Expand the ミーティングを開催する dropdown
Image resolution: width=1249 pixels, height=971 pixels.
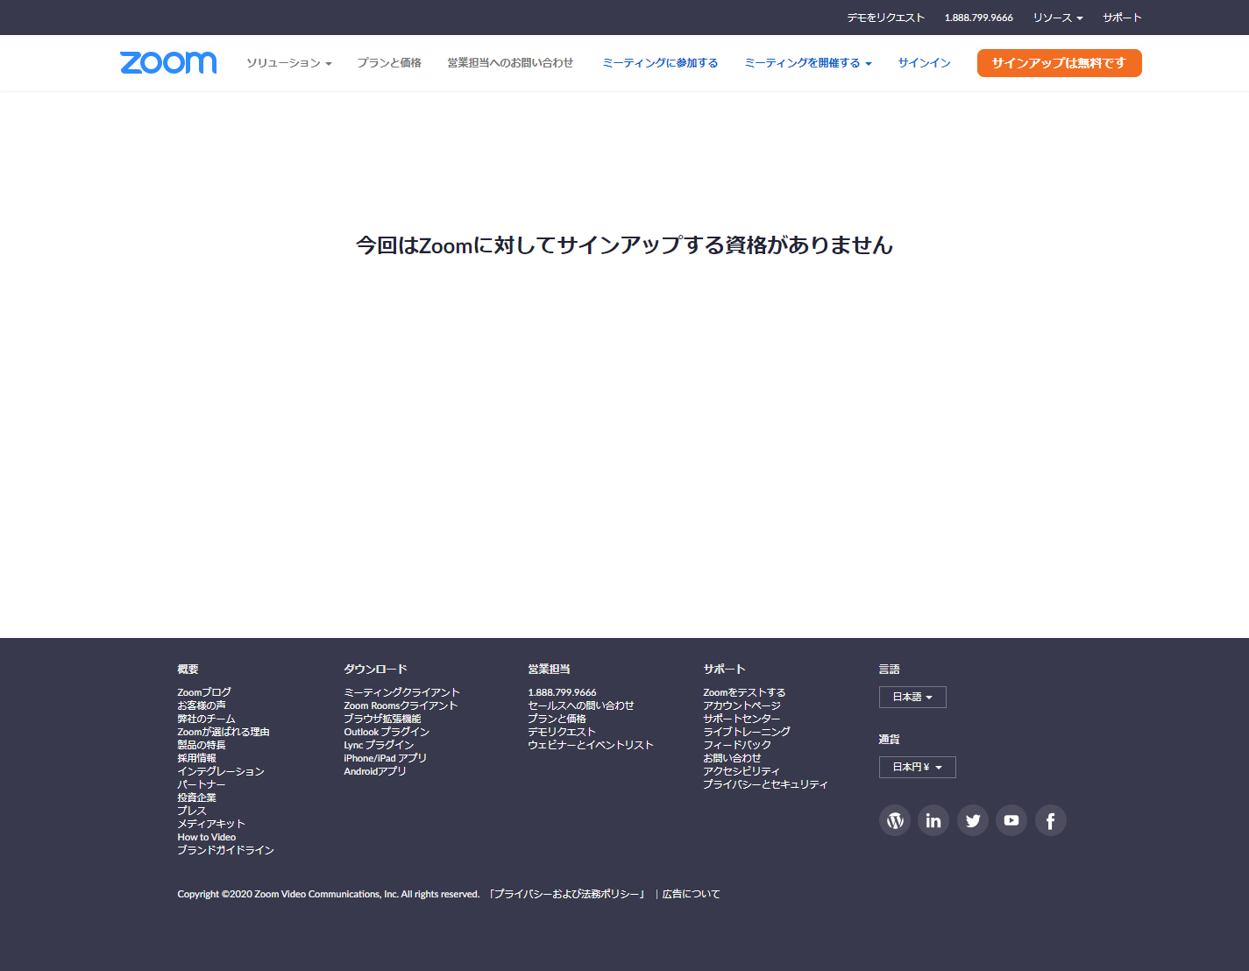[808, 63]
